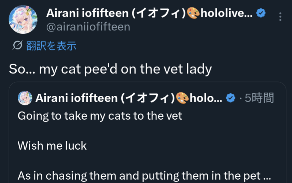292x183 pixels.
Task: Click the 'Wish me luck' line
Action: [52, 146]
